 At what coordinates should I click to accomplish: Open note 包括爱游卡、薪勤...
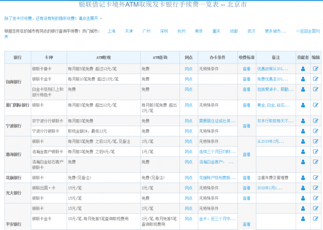coord(275,89)
